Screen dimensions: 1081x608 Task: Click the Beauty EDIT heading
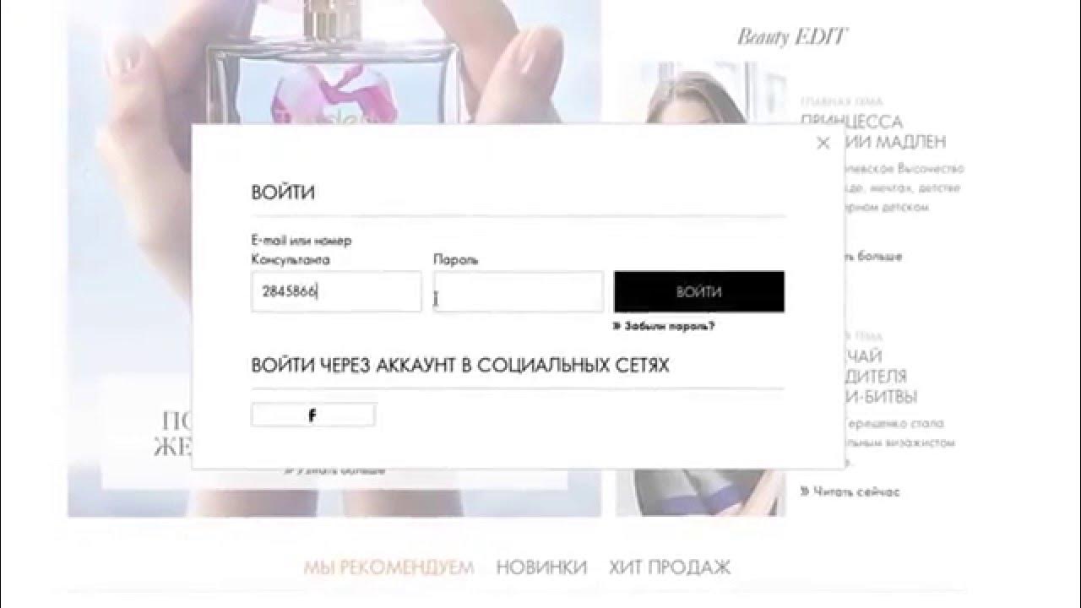pyautogui.click(x=792, y=36)
